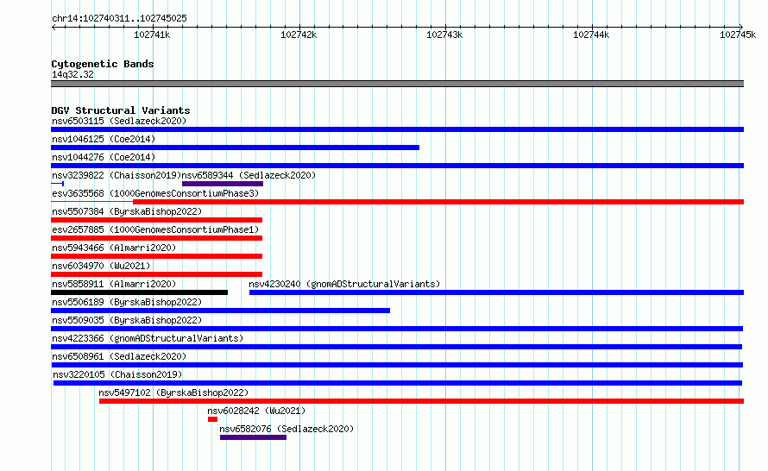Open nsv6589344 (Sedlazeck2020) label
The height and width of the screenshot is (471, 768).
(249, 175)
